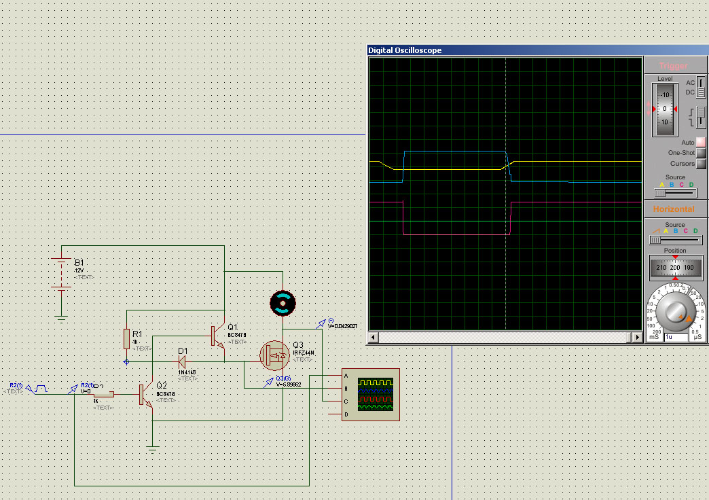
Task: Toggle One-Shot trigger button
Action: pyautogui.click(x=701, y=153)
